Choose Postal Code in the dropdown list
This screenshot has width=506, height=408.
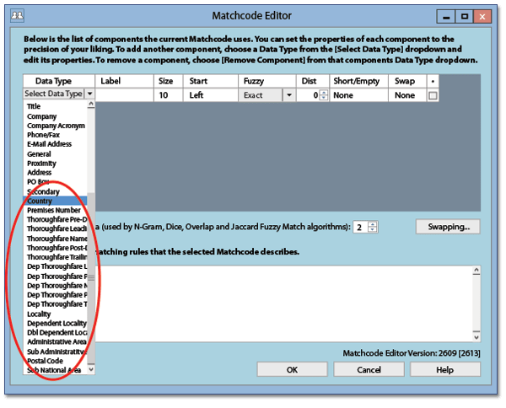(46, 361)
